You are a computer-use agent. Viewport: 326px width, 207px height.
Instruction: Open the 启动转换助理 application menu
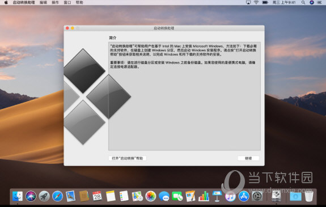click(24, 2)
